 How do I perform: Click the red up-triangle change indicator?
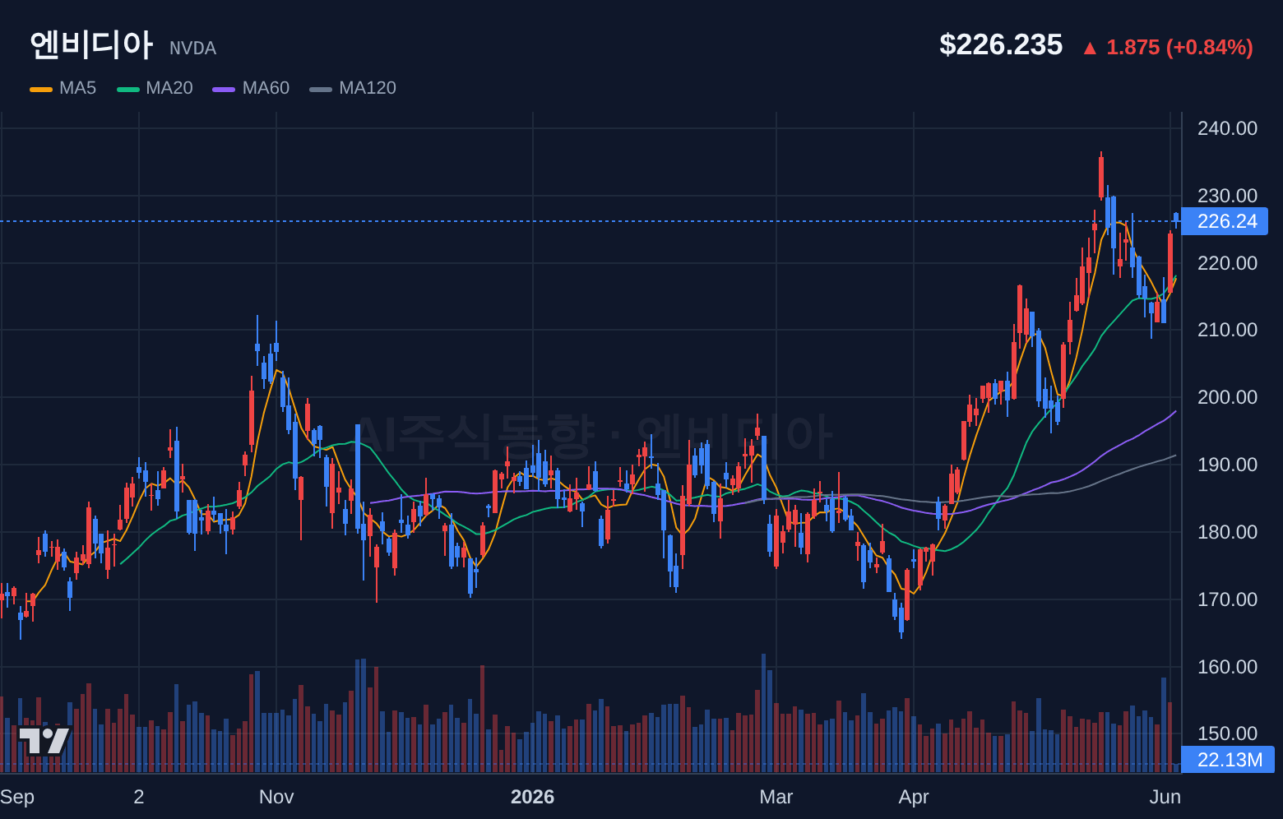click(x=1090, y=49)
